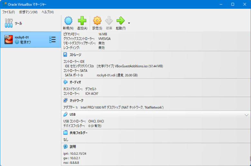Click the Storage (ストレージ) section icon

pos(65,55)
